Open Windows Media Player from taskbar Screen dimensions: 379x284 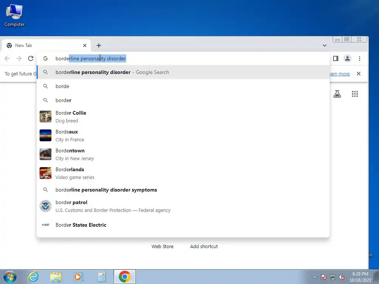(x=78, y=277)
